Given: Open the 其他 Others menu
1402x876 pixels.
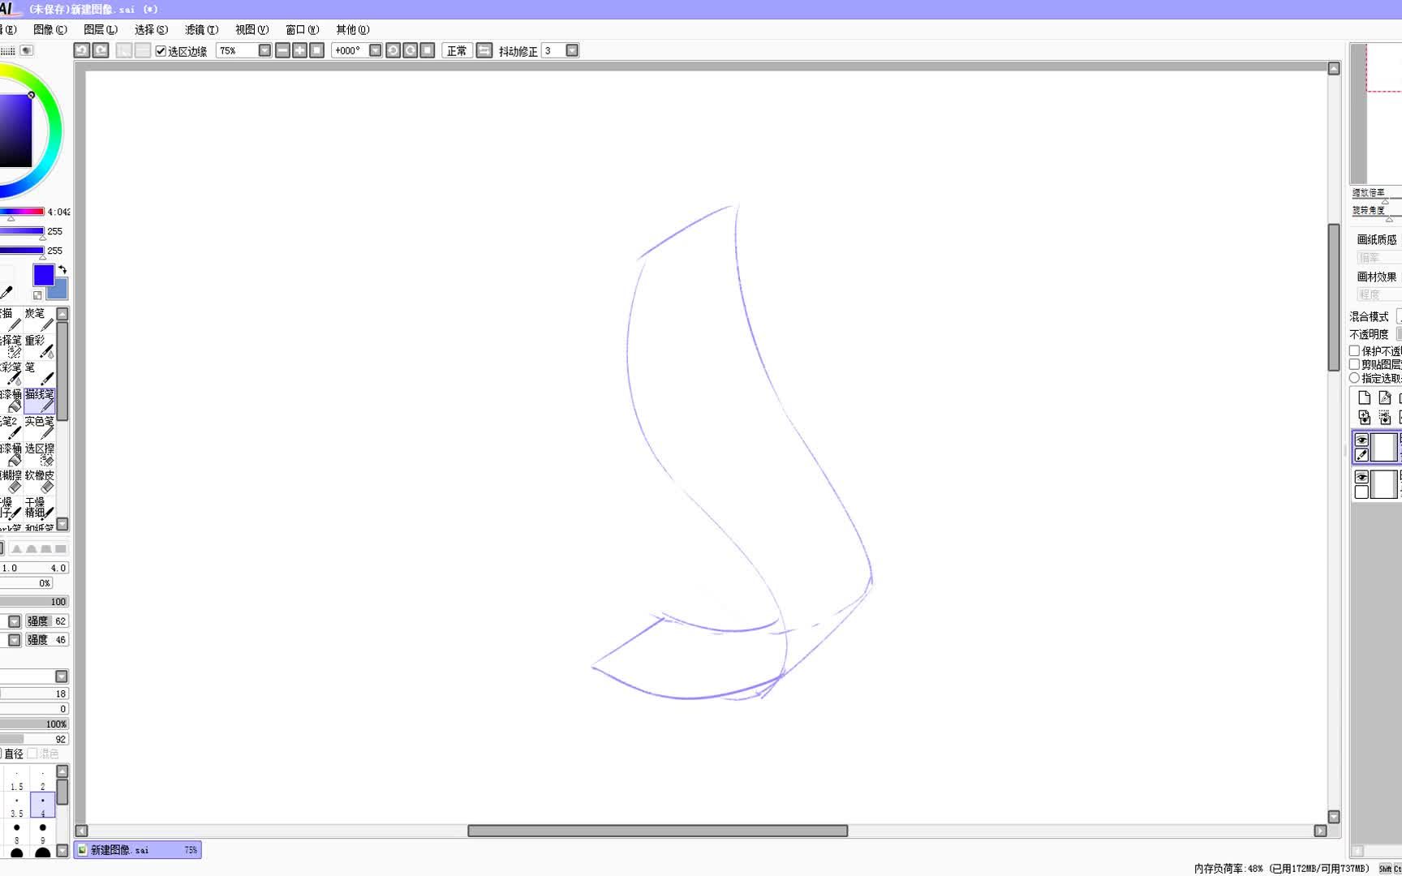Looking at the screenshot, I should coord(352,29).
